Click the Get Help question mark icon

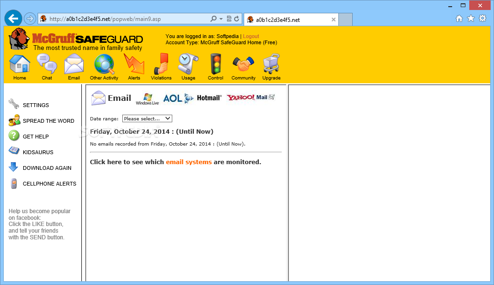click(14, 136)
